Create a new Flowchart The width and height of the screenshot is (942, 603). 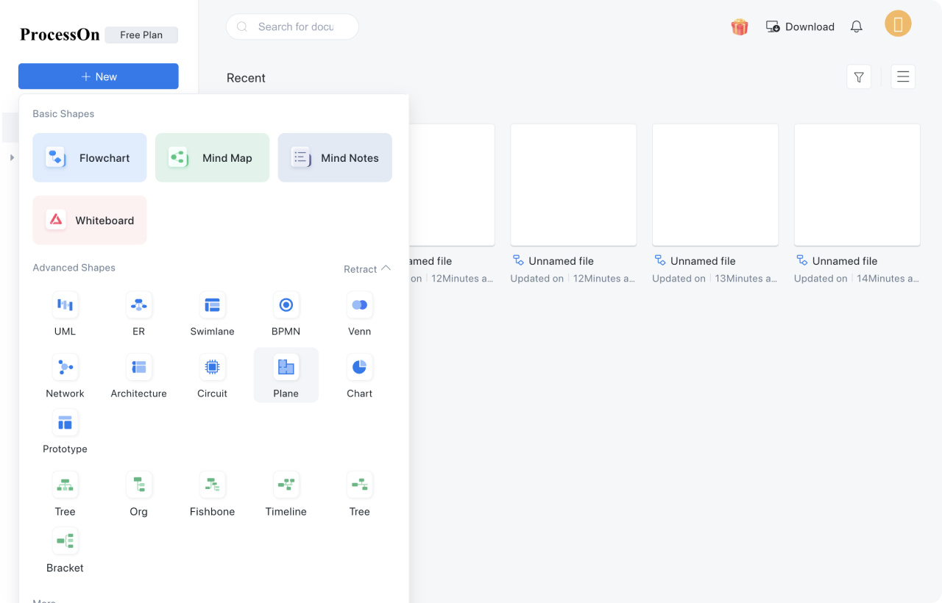tap(90, 157)
